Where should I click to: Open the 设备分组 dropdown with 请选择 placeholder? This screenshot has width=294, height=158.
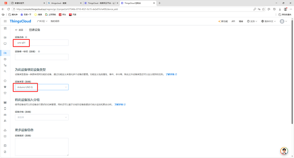click(x=42, y=117)
